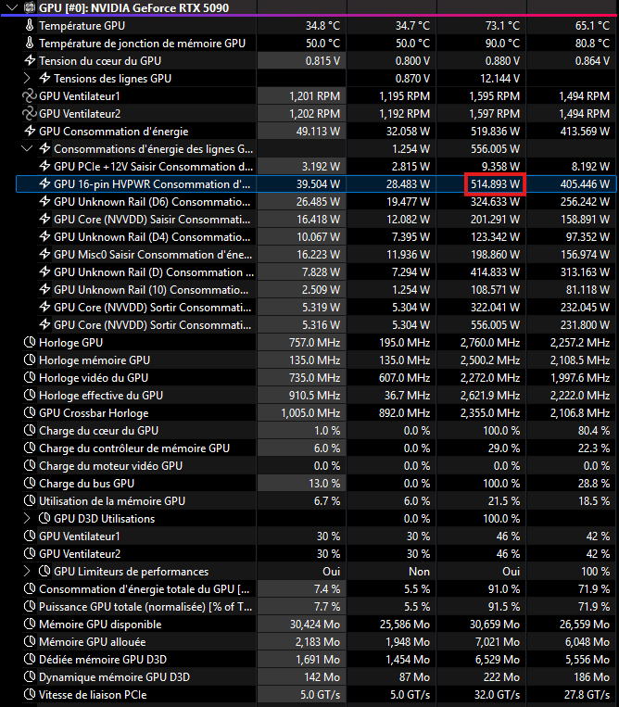Click lightning icon of GPU PCIe +12V row
619x707 pixels.
[44, 167]
